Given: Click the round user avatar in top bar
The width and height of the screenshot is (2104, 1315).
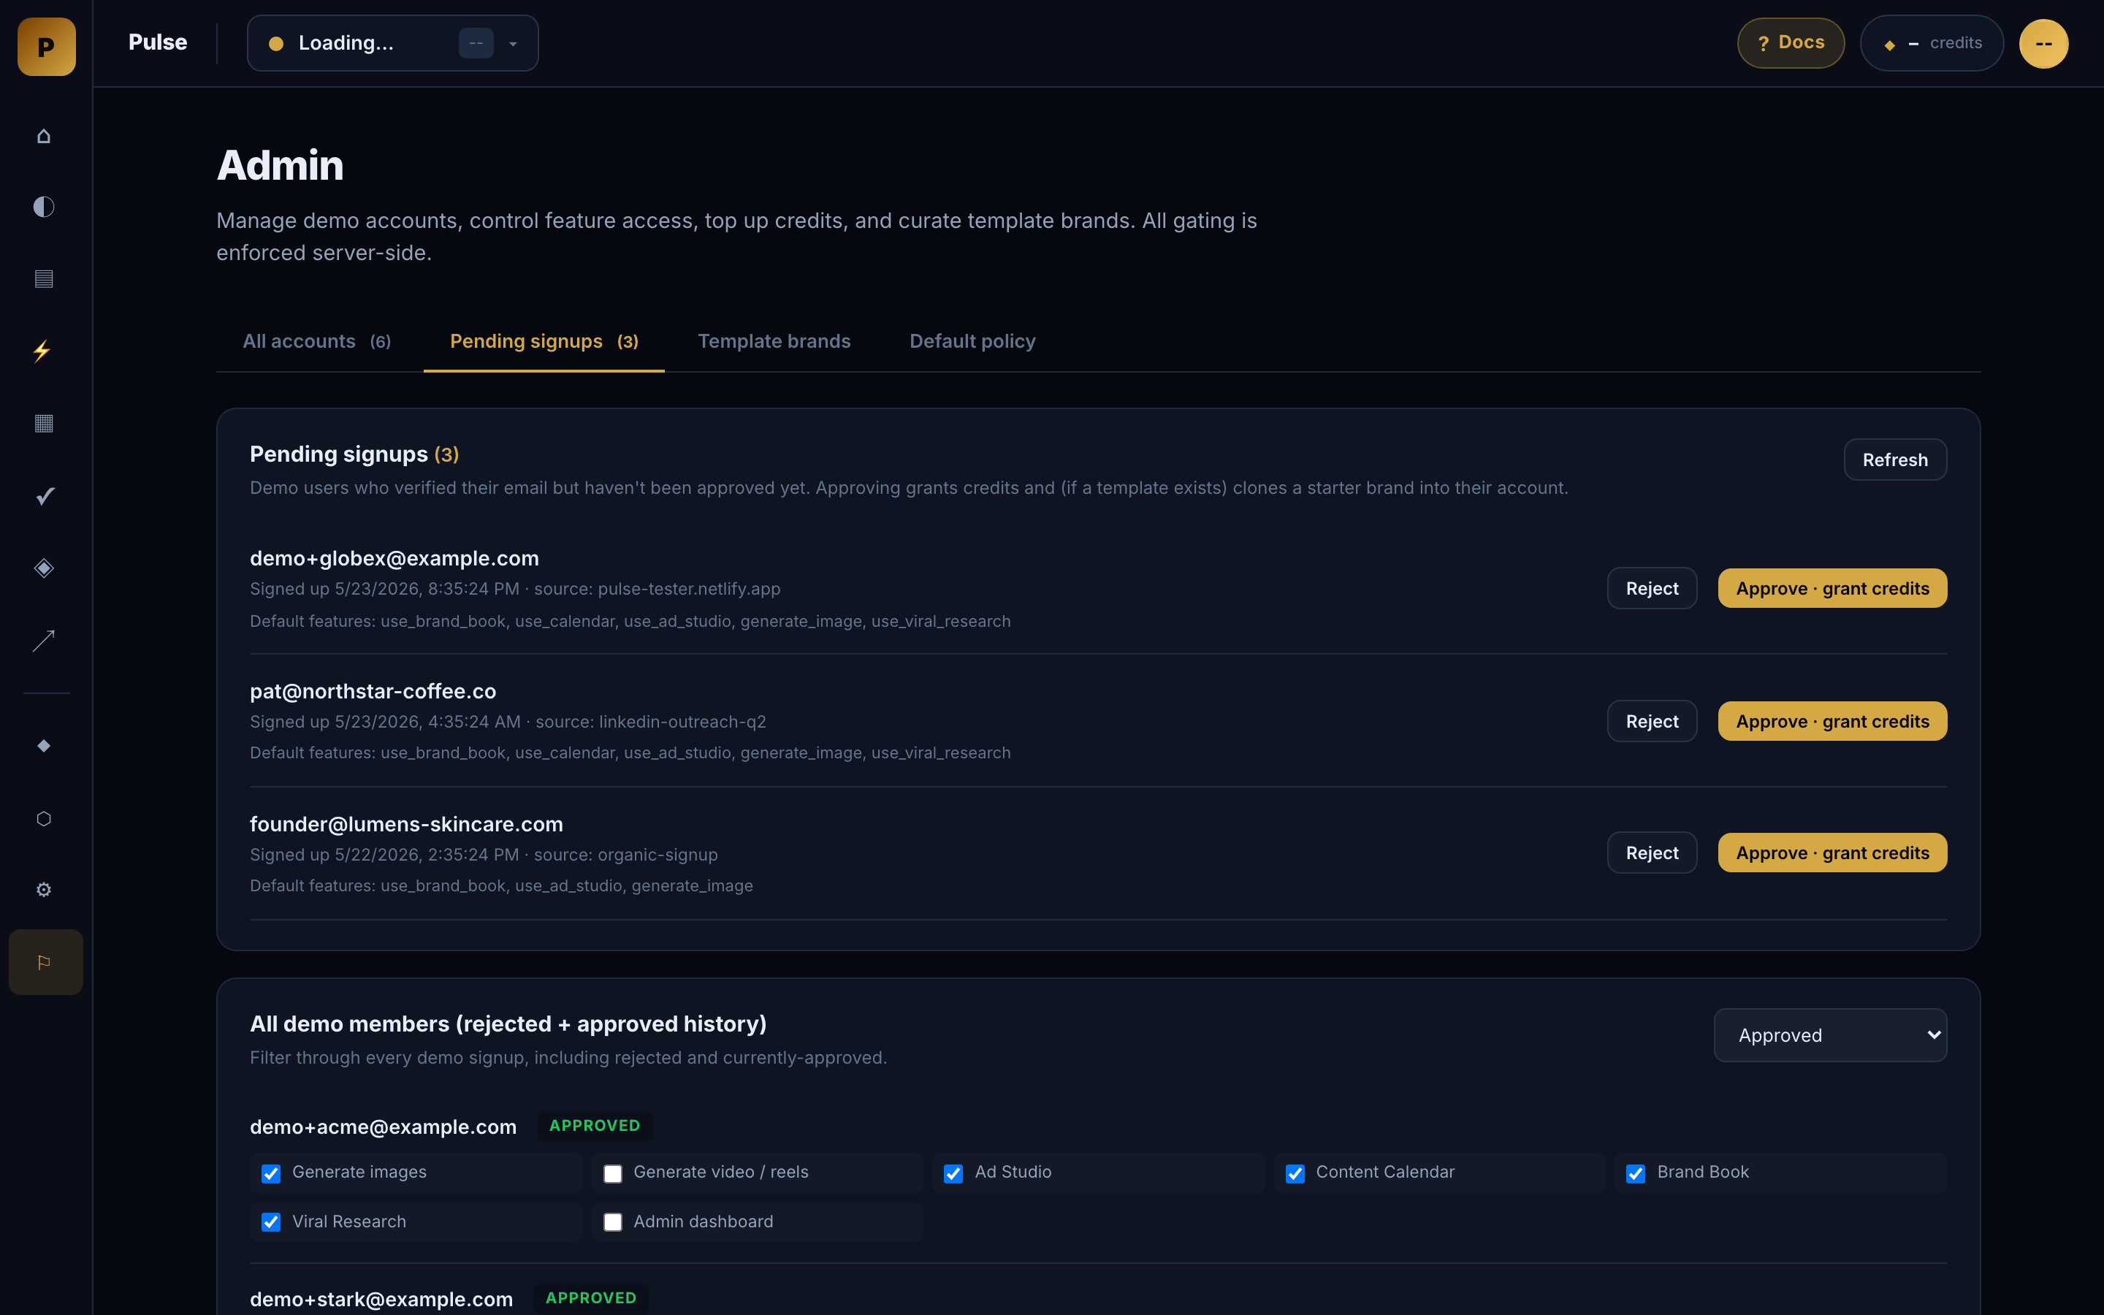Looking at the screenshot, I should point(2043,44).
